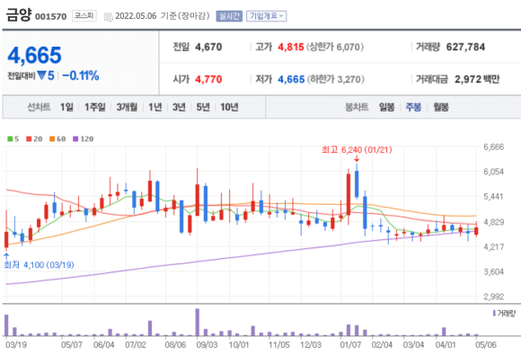Click the stock code 001570
This screenshot has width=521, height=356.
(x=51, y=16)
